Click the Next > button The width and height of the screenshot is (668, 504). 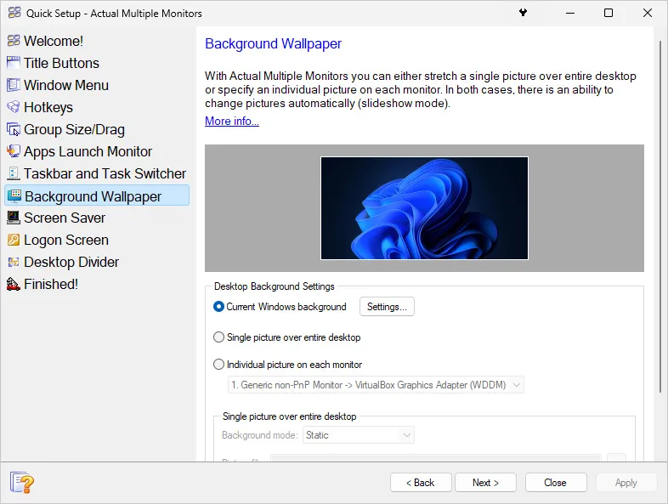click(x=485, y=483)
